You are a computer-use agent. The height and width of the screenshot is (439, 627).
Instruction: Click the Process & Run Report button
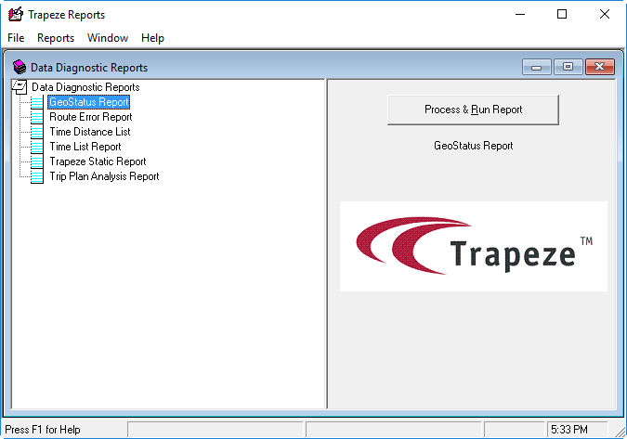click(473, 110)
